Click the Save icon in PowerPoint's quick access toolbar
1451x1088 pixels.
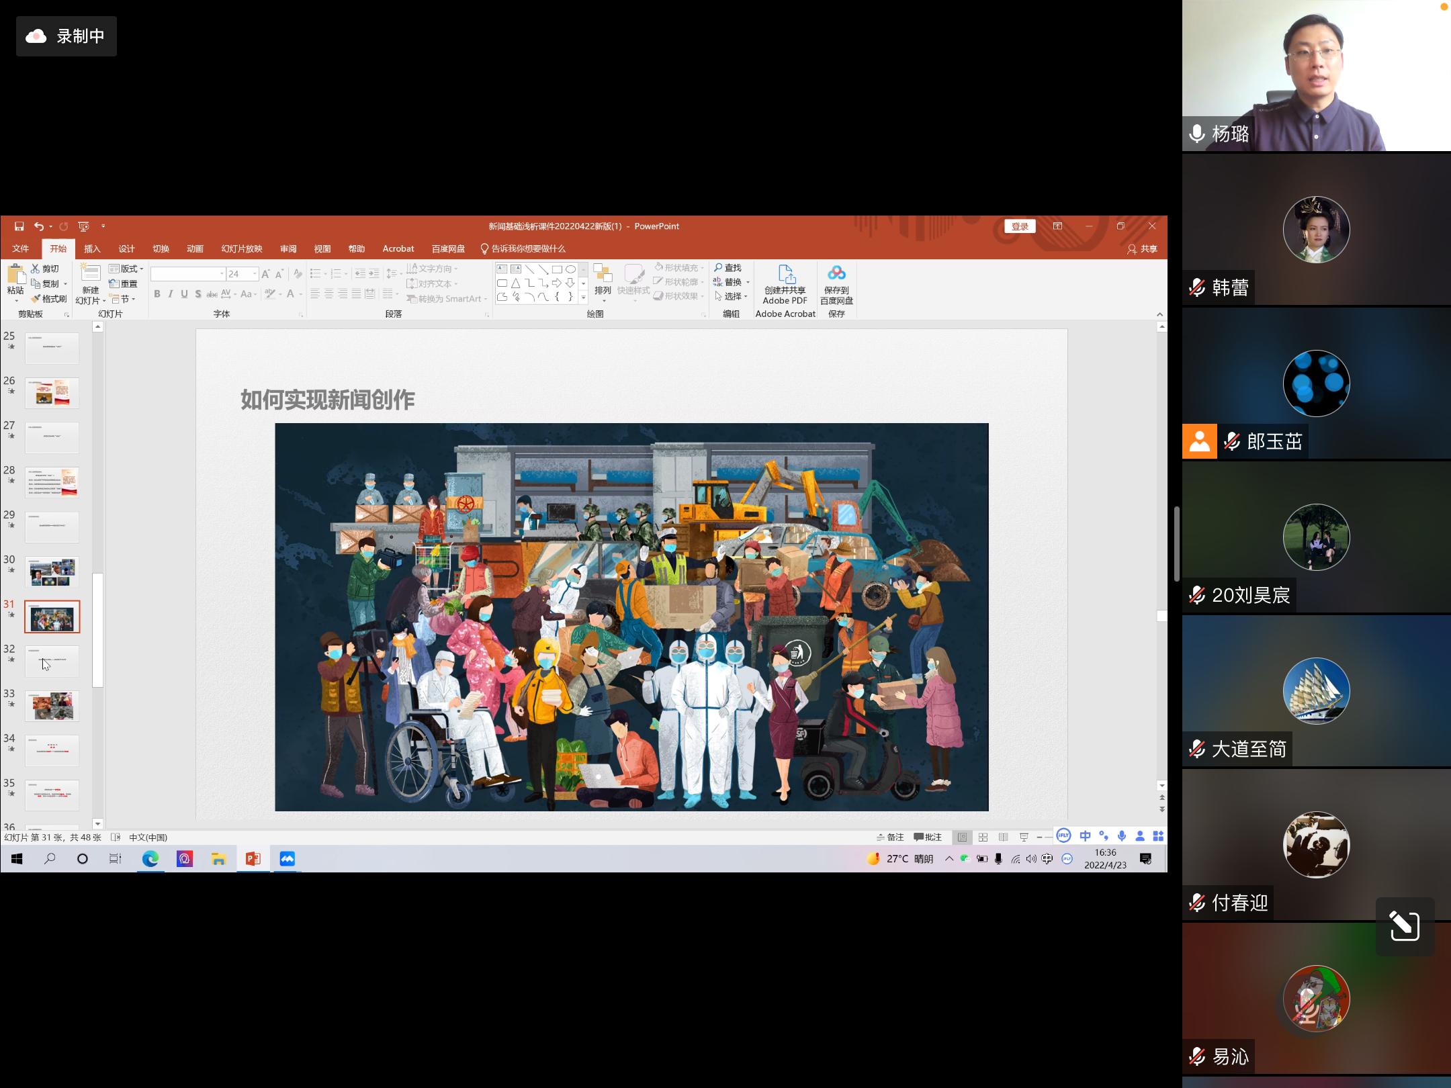(19, 226)
